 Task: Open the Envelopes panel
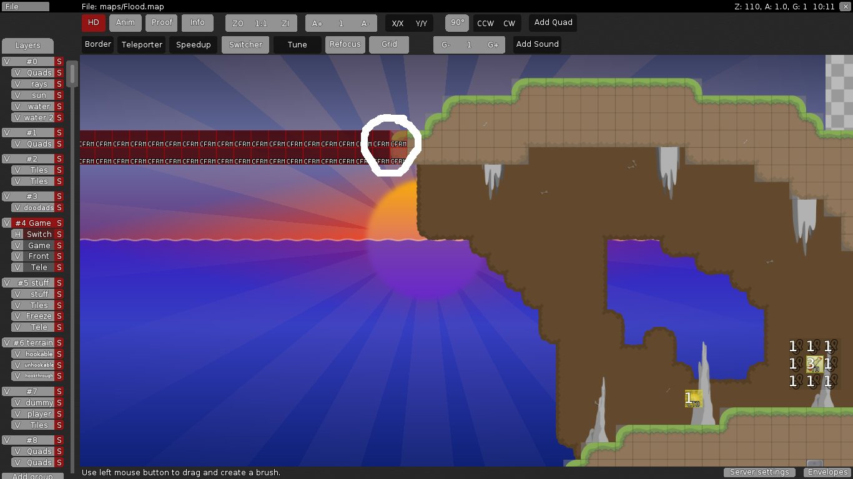click(x=827, y=472)
